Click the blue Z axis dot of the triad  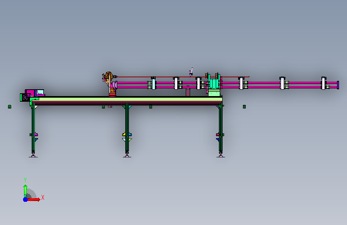tap(25, 199)
